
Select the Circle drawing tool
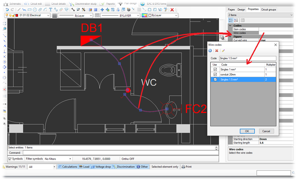click(35, 9)
